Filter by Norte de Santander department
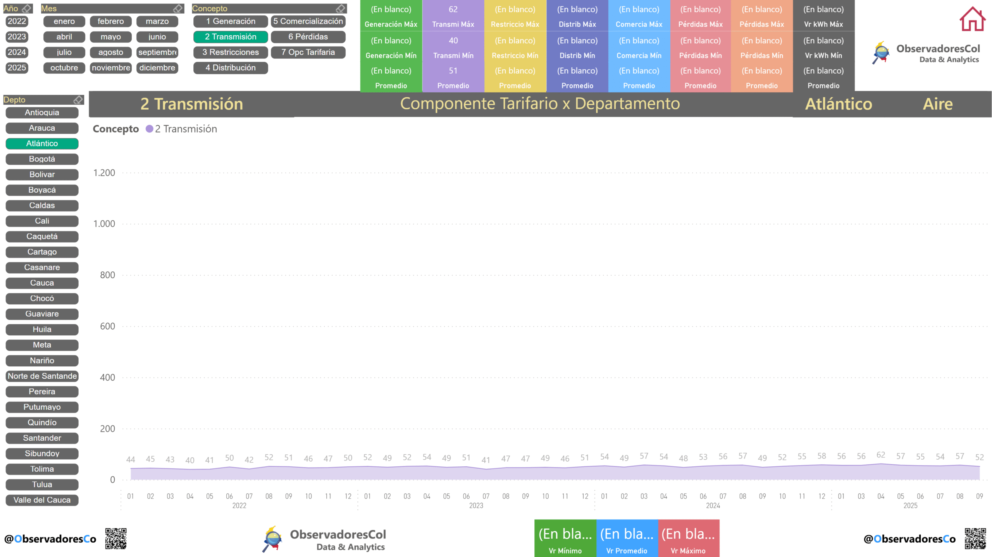The height and width of the screenshot is (557, 992). pos(42,376)
